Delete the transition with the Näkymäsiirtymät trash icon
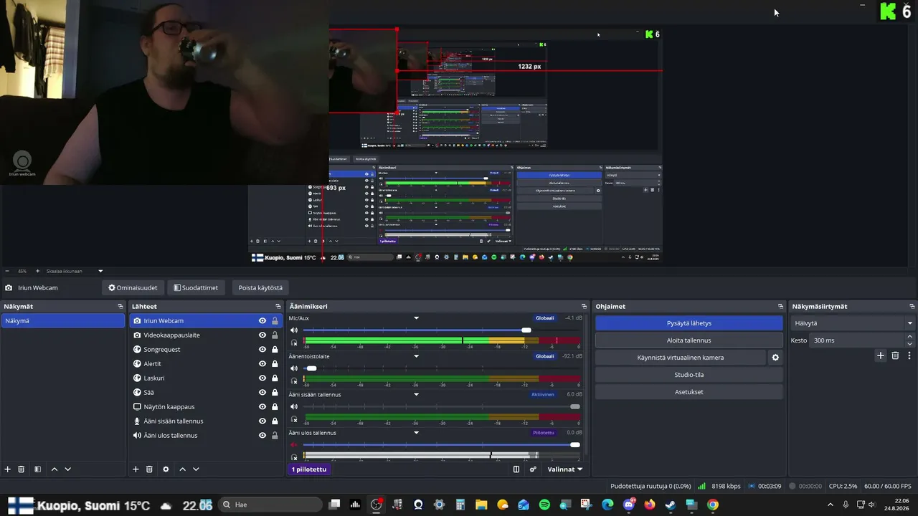 tap(895, 355)
